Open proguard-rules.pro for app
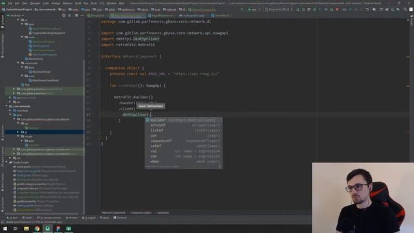 [x=40, y=188]
